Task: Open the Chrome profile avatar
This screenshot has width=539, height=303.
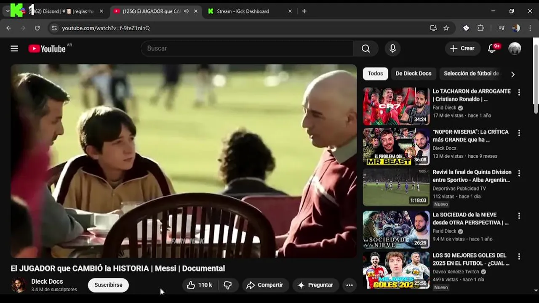Action: pos(516,28)
